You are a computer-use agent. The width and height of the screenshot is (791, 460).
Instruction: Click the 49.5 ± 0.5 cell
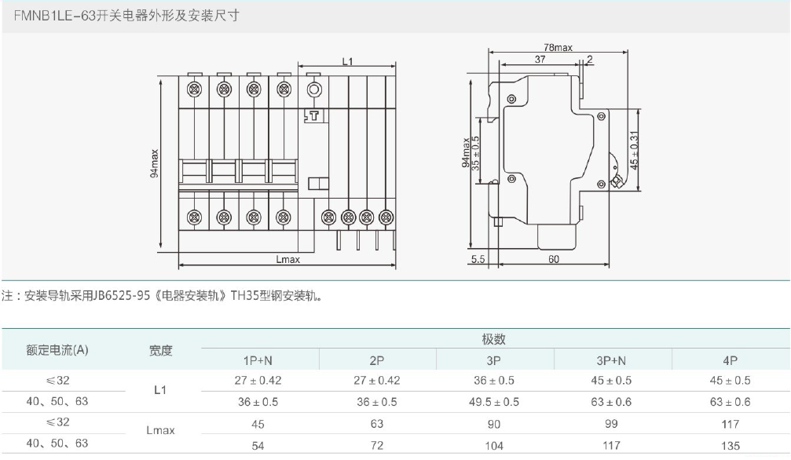[493, 402]
